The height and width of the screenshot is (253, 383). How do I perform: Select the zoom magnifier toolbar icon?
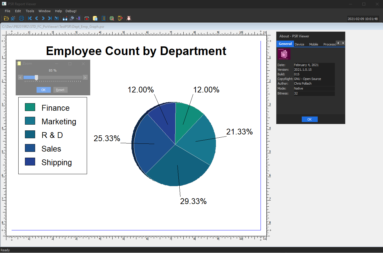click(112, 18)
